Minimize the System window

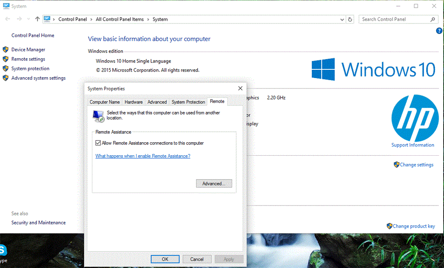[398, 6]
